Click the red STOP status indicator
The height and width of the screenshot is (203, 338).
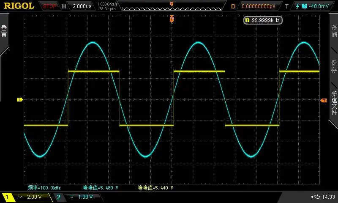(x=49, y=6)
